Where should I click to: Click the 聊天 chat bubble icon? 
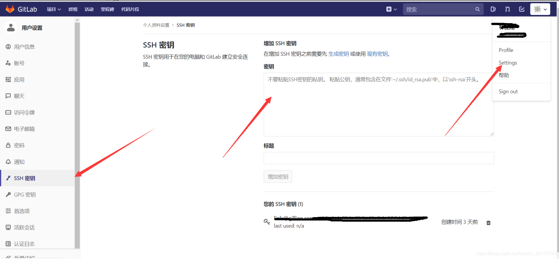pyautogui.click(x=8, y=96)
